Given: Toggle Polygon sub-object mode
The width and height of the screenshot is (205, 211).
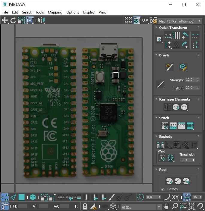Looking at the screenshot, I should click(x=22, y=197).
